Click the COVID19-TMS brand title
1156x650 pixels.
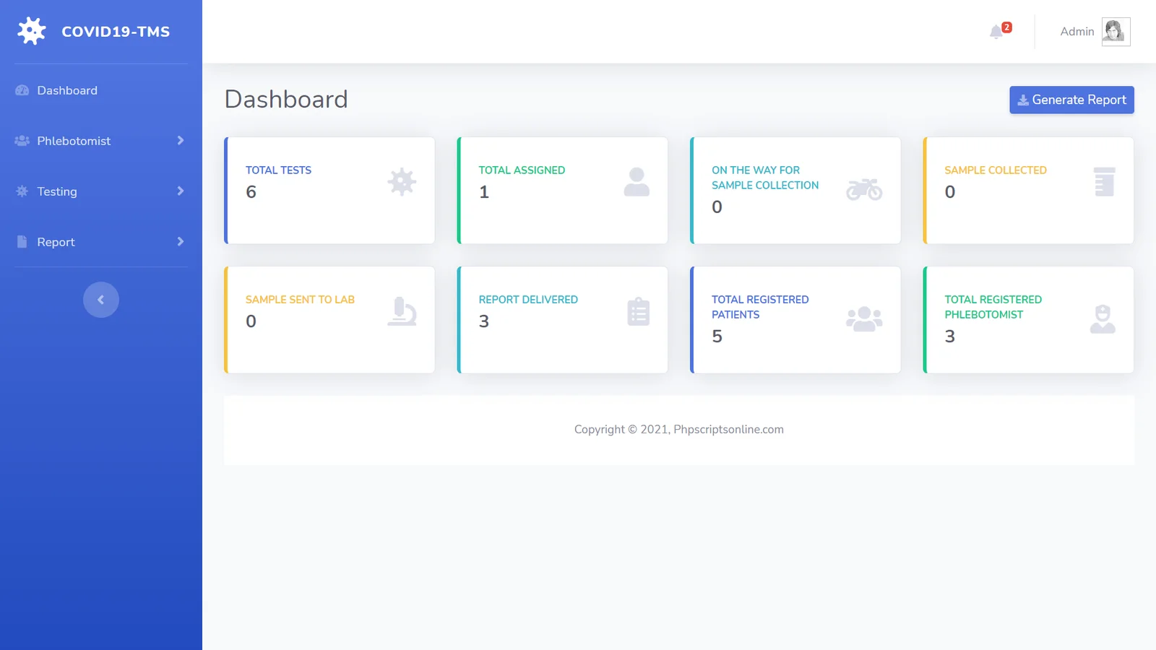(x=116, y=32)
